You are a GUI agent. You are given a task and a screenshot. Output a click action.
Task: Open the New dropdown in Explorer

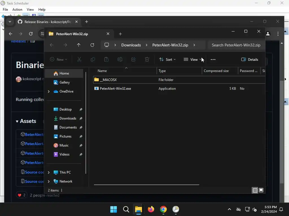(x=59, y=60)
